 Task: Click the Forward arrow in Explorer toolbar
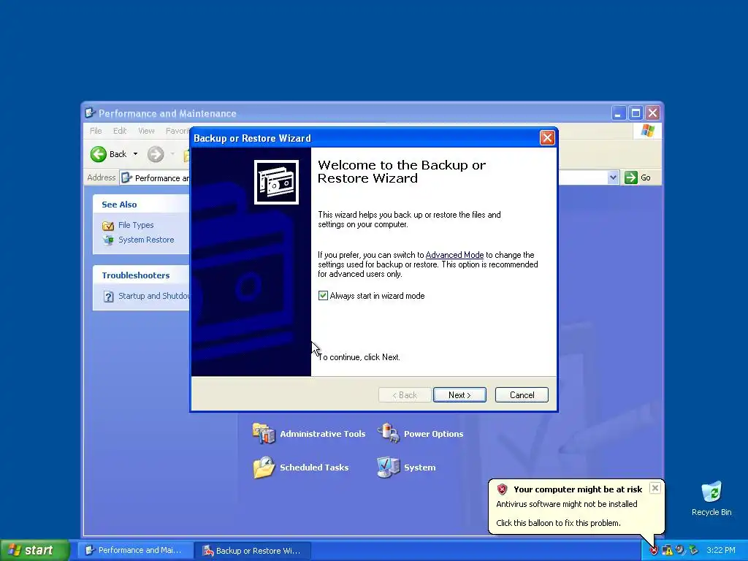pos(156,154)
